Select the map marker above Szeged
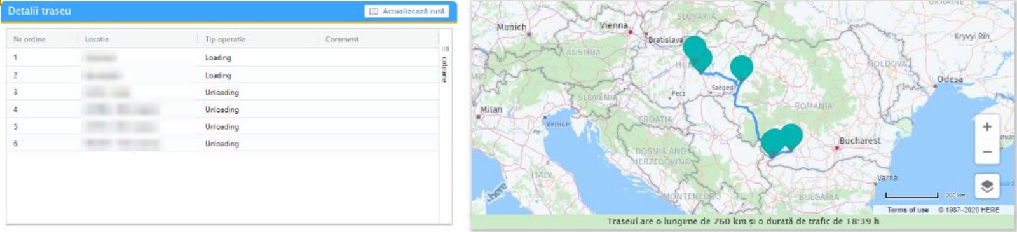Screen dimensions: 1017x232 pyautogui.click(x=741, y=67)
